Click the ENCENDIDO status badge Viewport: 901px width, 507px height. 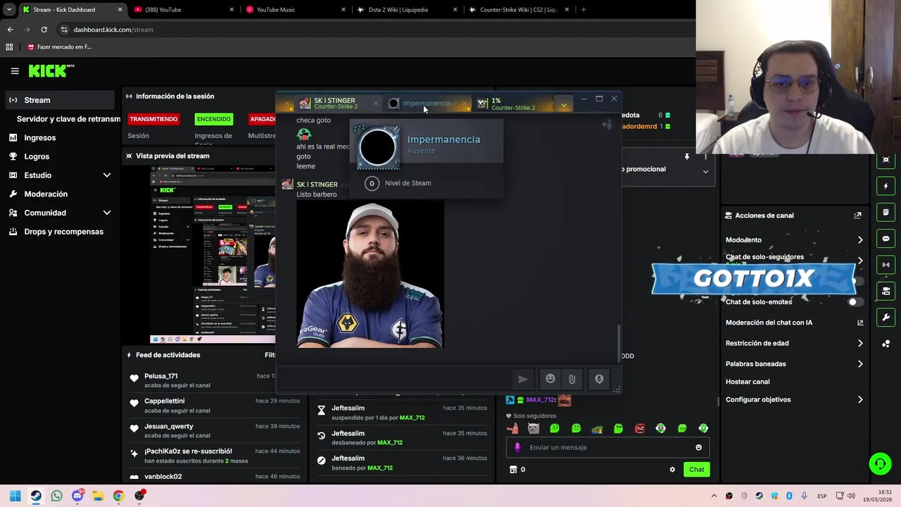[x=213, y=119]
